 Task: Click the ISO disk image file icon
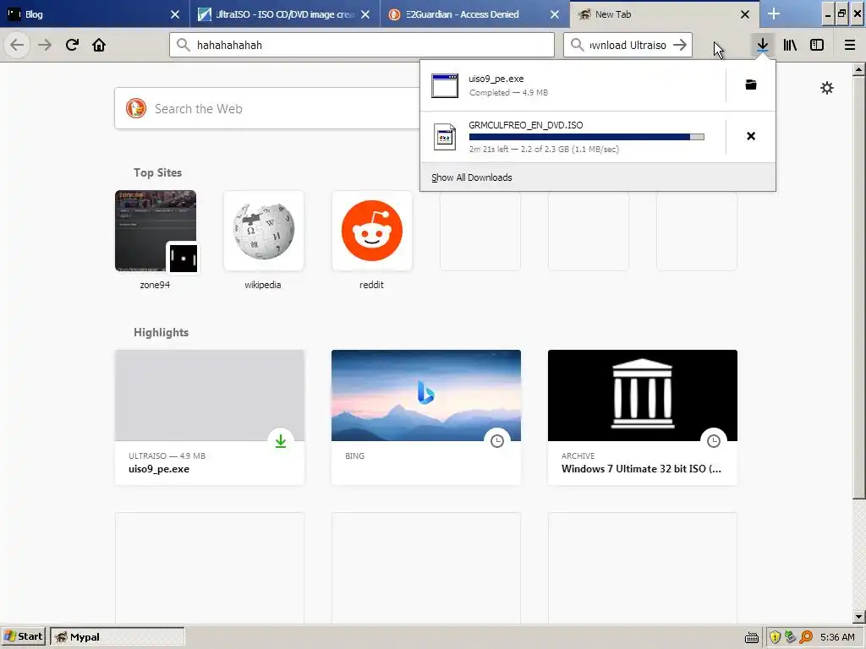(445, 137)
